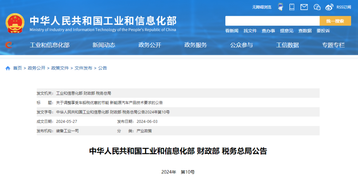Open the 工业和信息化部 navigation menu
The image size is (358, 183).
(x=49, y=45)
